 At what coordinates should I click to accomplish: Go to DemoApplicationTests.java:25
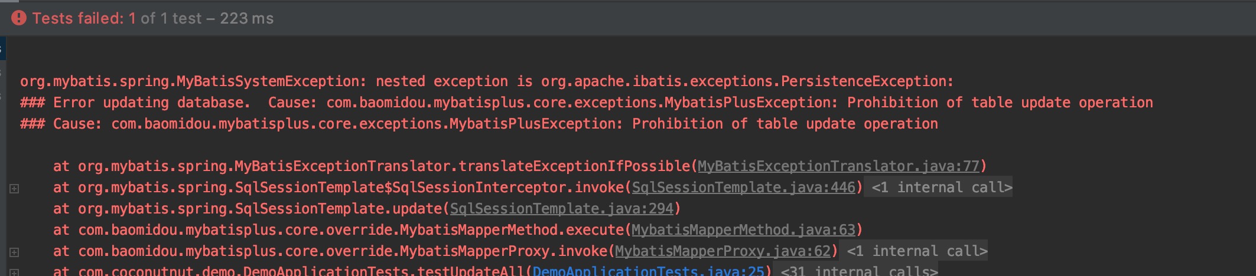(648, 271)
